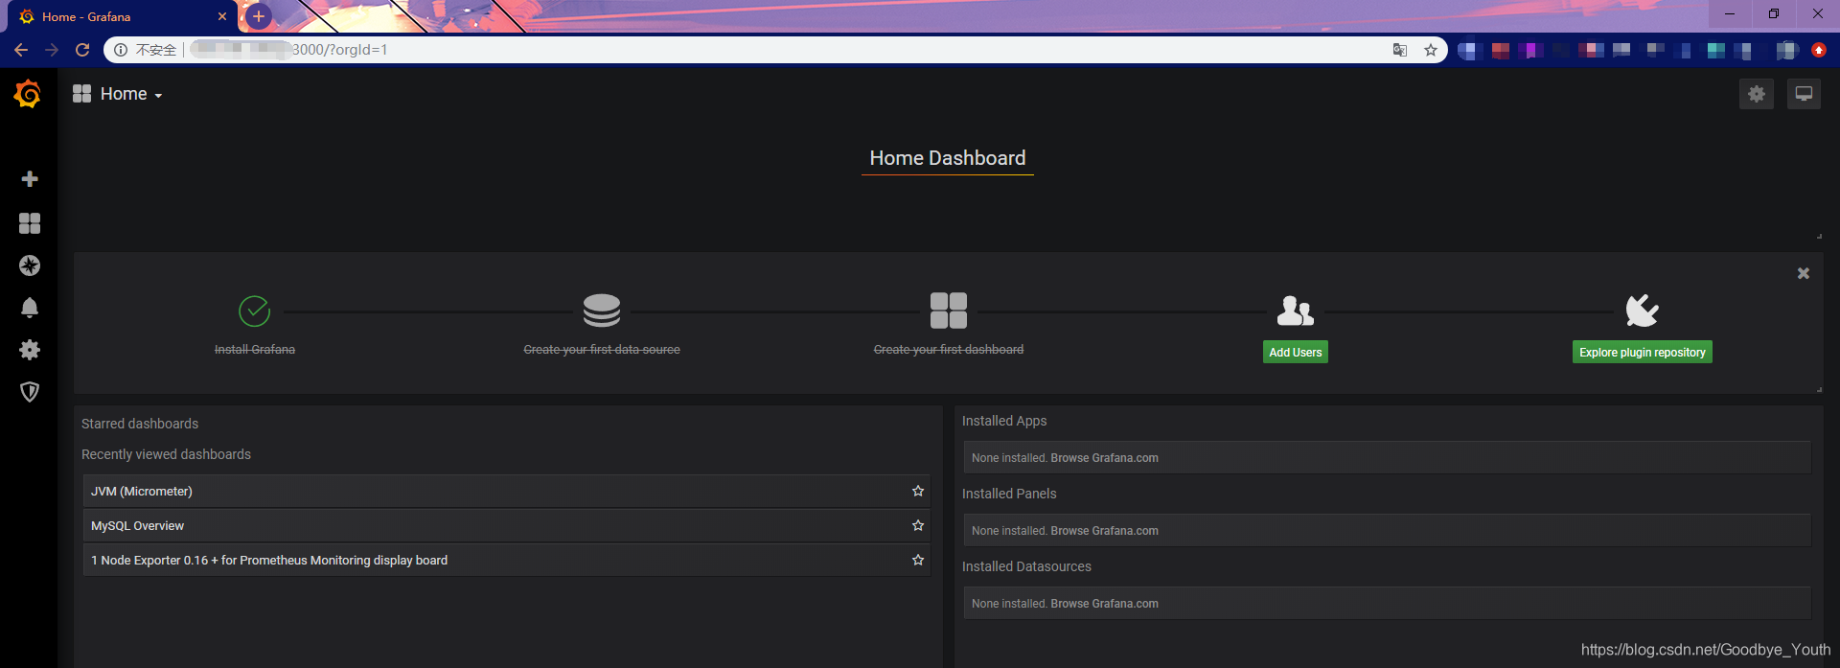Open the Configuration gear in sidebar
1840x668 pixels.
point(30,350)
